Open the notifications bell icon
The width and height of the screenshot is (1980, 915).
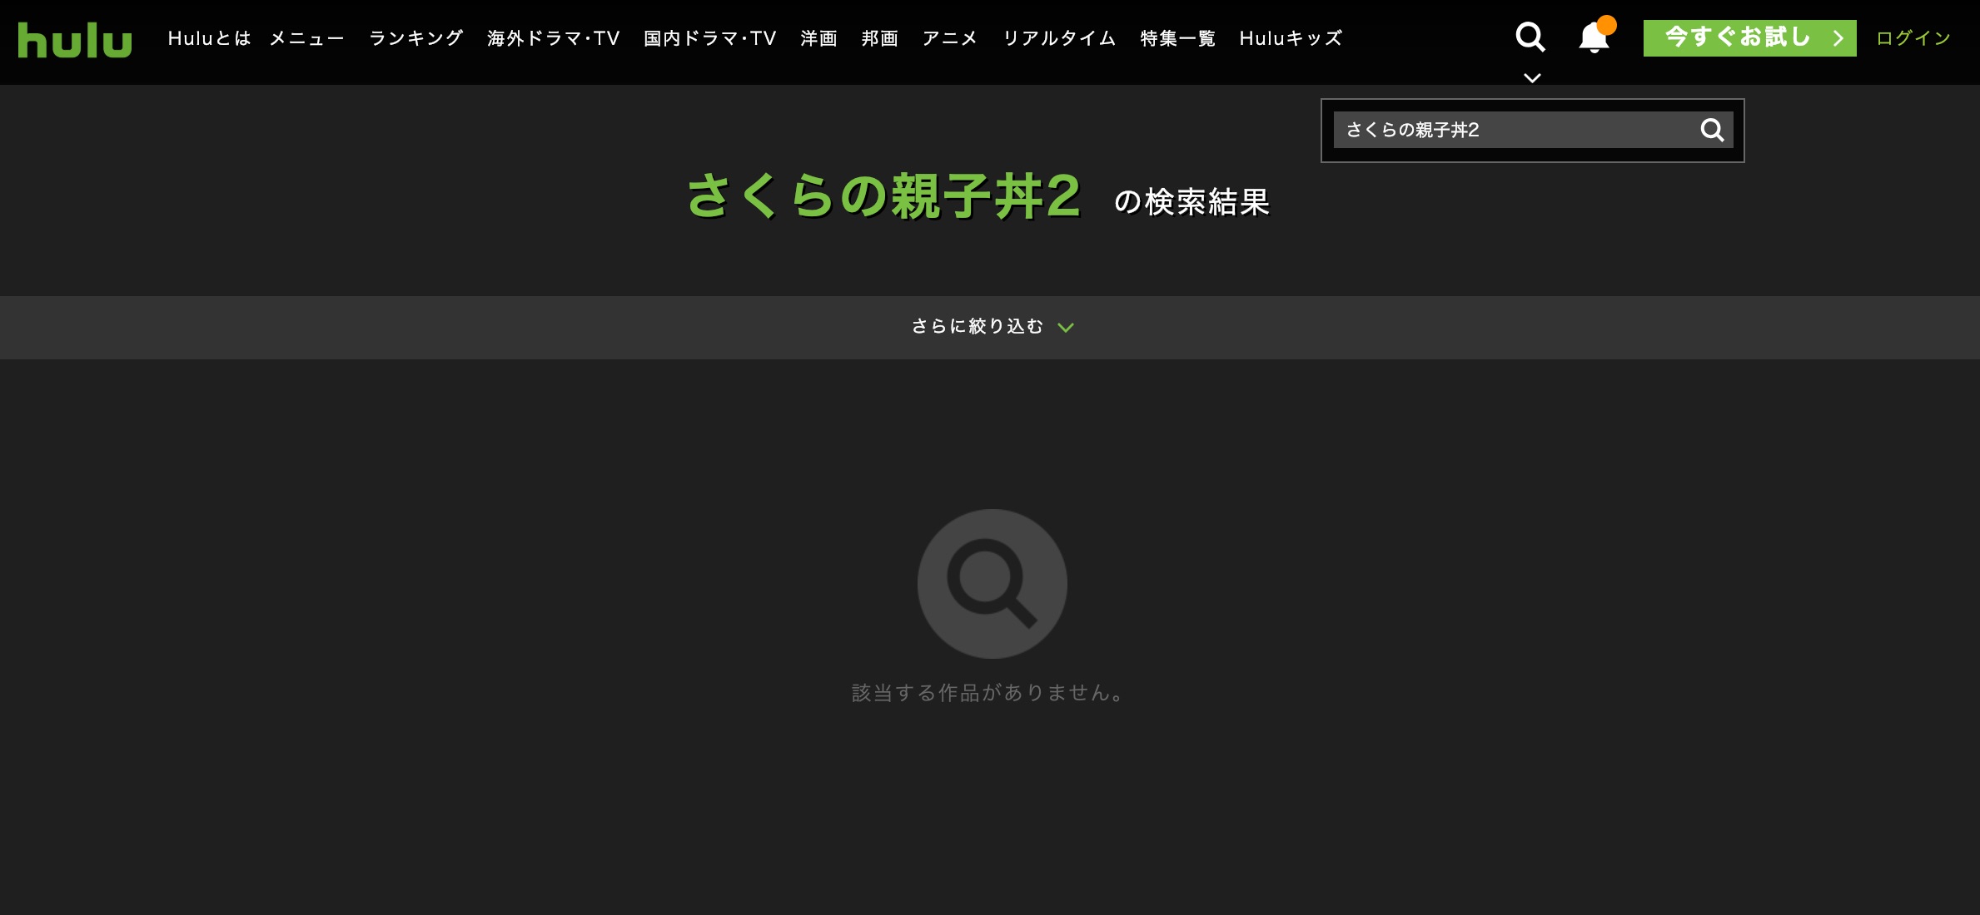(1594, 38)
